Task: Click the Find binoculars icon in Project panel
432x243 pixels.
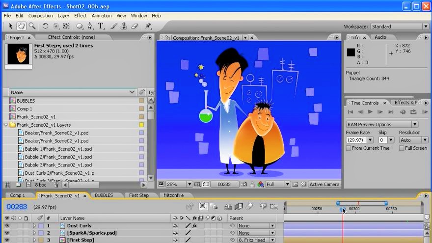Action: [8, 185]
